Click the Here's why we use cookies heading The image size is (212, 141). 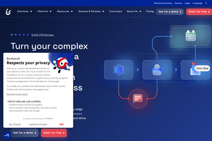point(24,101)
